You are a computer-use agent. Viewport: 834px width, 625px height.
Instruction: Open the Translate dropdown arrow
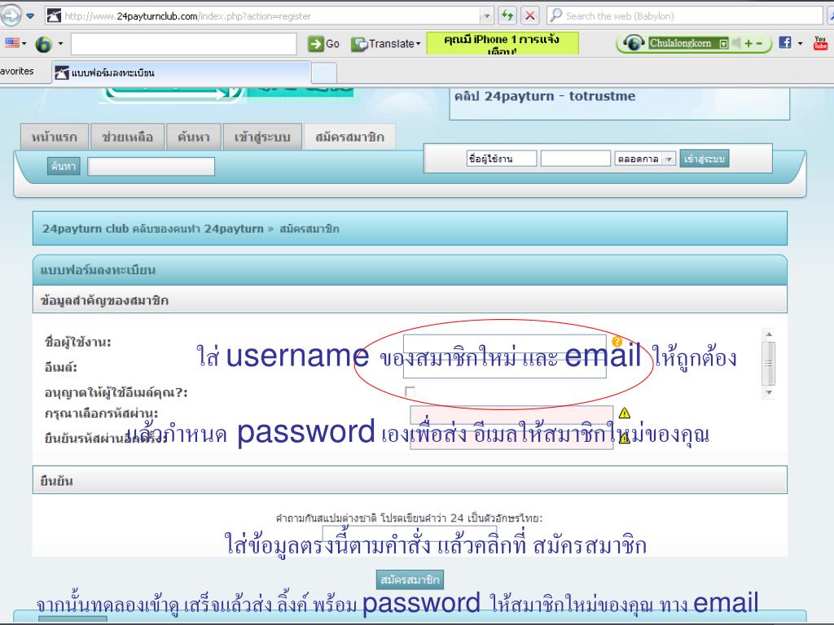pyautogui.click(x=418, y=44)
